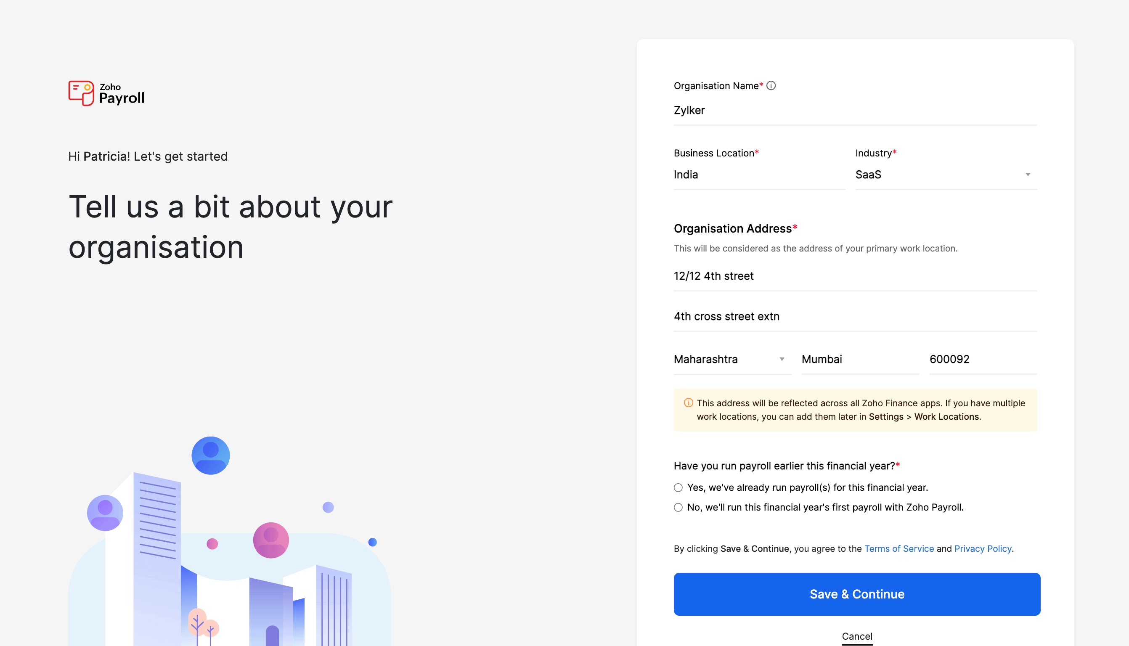Open the Maharashtra state dropdown

coord(781,360)
